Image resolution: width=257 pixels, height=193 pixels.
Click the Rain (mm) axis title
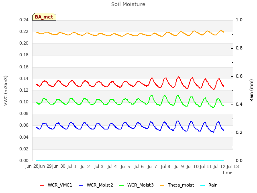tap(251, 90)
